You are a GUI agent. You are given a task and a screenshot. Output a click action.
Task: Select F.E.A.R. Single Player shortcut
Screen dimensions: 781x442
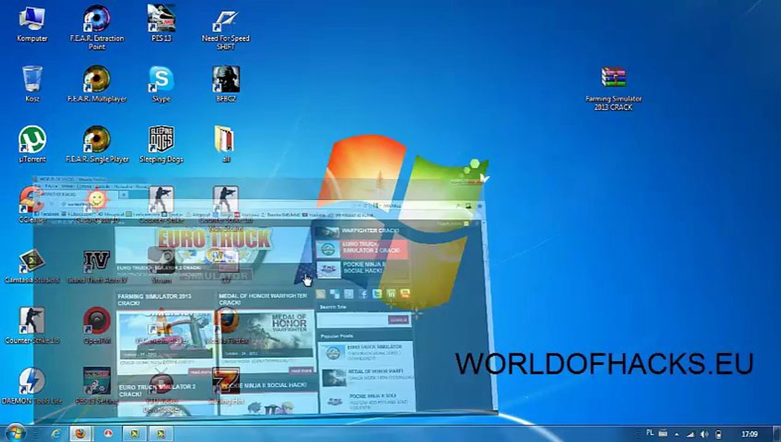point(96,144)
